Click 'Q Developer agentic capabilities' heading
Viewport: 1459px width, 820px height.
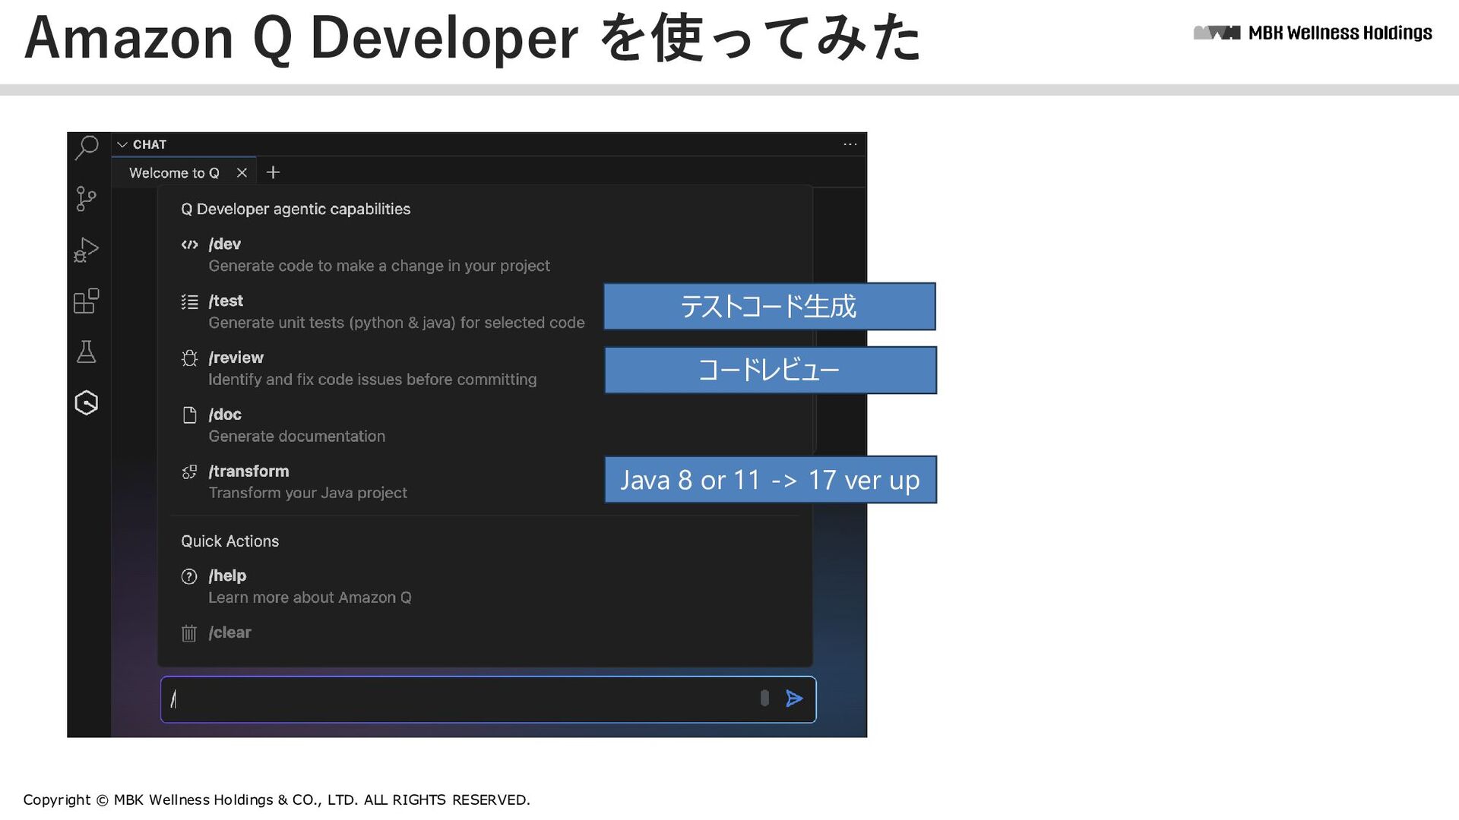point(296,209)
